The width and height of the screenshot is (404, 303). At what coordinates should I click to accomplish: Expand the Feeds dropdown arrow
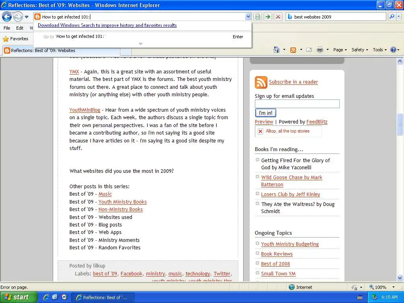301,50
